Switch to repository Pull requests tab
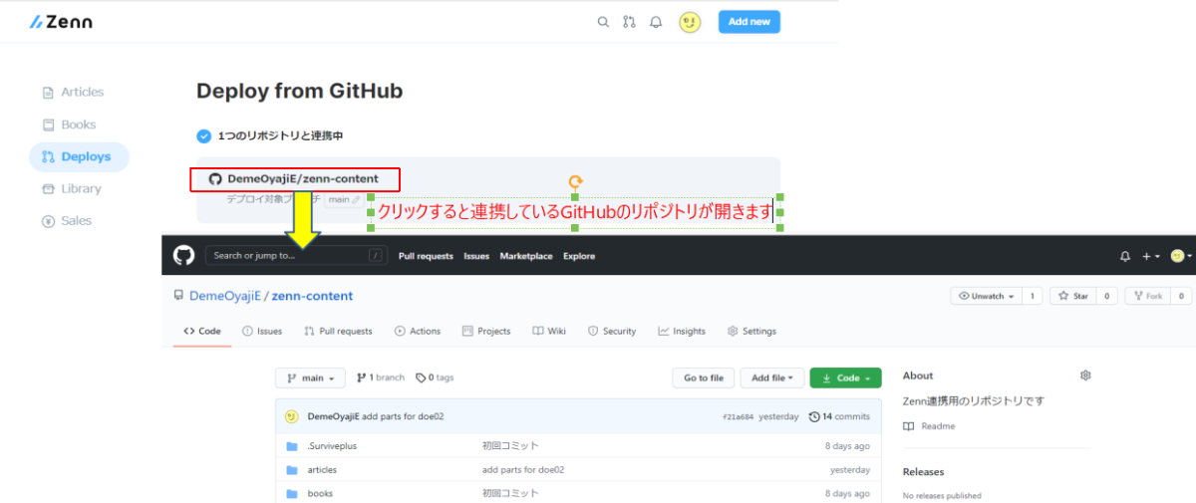This screenshot has width=1196, height=503. tap(338, 331)
